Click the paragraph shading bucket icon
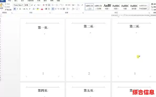 (x=73, y=9)
